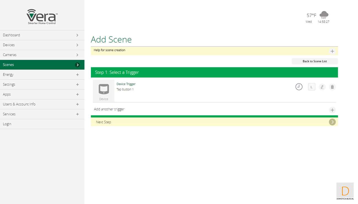Open the Devices menu item
Image resolution: width=358 pixels, height=204 pixels.
[x=42, y=45]
